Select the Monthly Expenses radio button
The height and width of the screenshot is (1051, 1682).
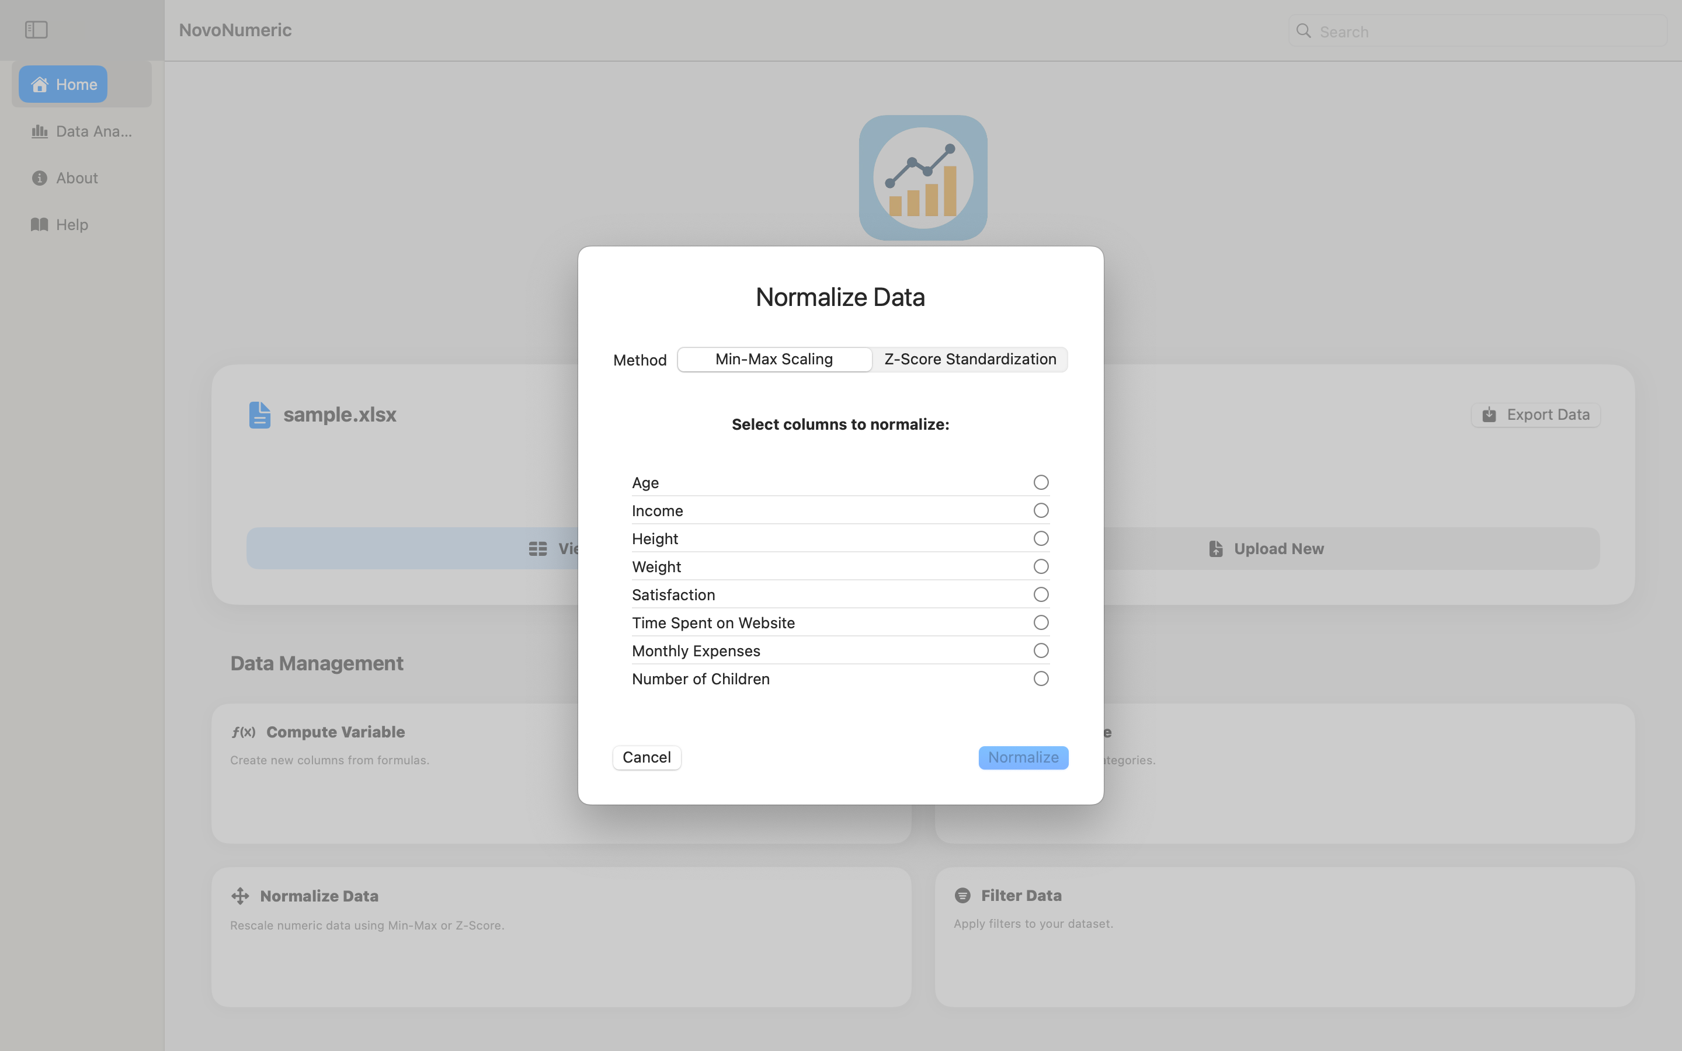pyautogui.click(x=1041, y=650)
